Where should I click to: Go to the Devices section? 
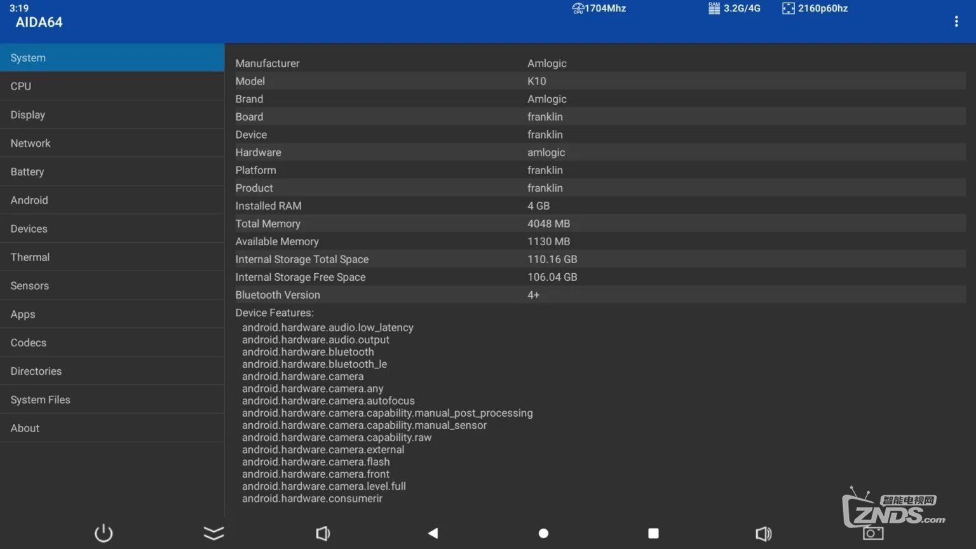[112, 229]
